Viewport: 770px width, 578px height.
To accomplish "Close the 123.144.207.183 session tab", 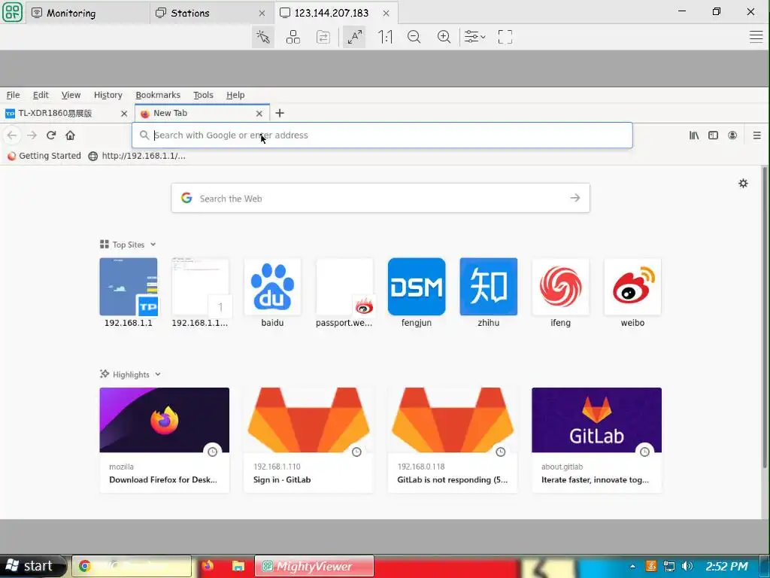I will click(x=386, y=14).
